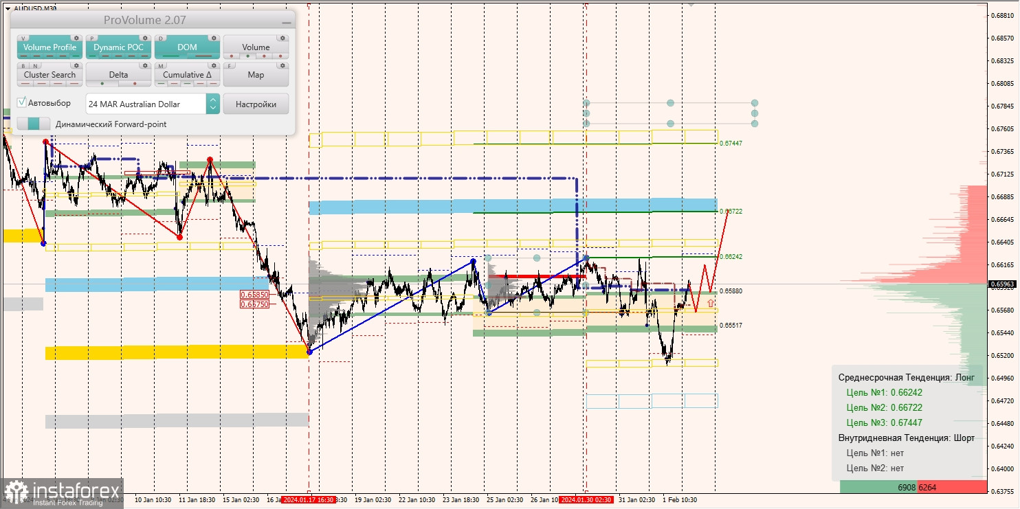Viewport: 1020px width, 509px height.
Task: Select the 0.67447 target level label
Action: click(731, 144)
